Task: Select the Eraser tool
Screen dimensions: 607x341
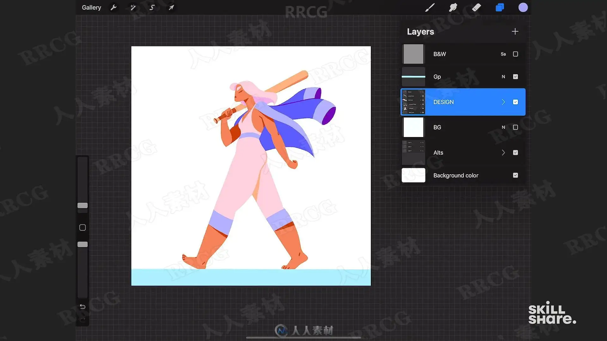Action: click(x=476, y=7)
